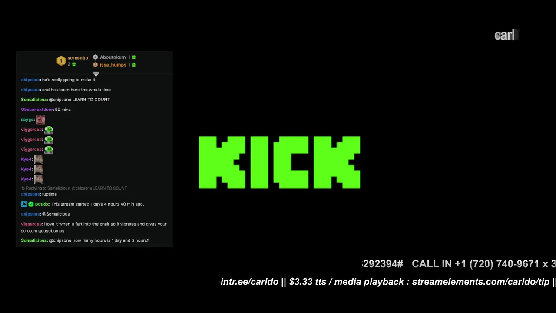Click the reply arrow icon beside "Replying to Somalicious"

point(23,188)
